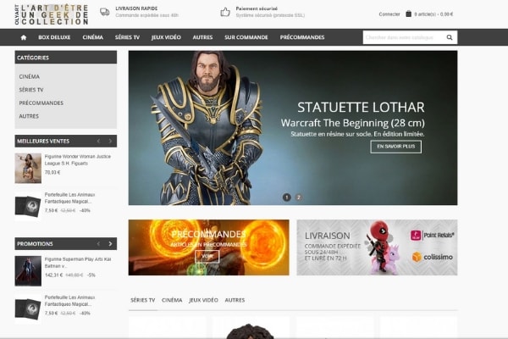The height and width of the screenshot is (339, 508).
Task: Select the Cinéma product tab
Action: point(172,300)
